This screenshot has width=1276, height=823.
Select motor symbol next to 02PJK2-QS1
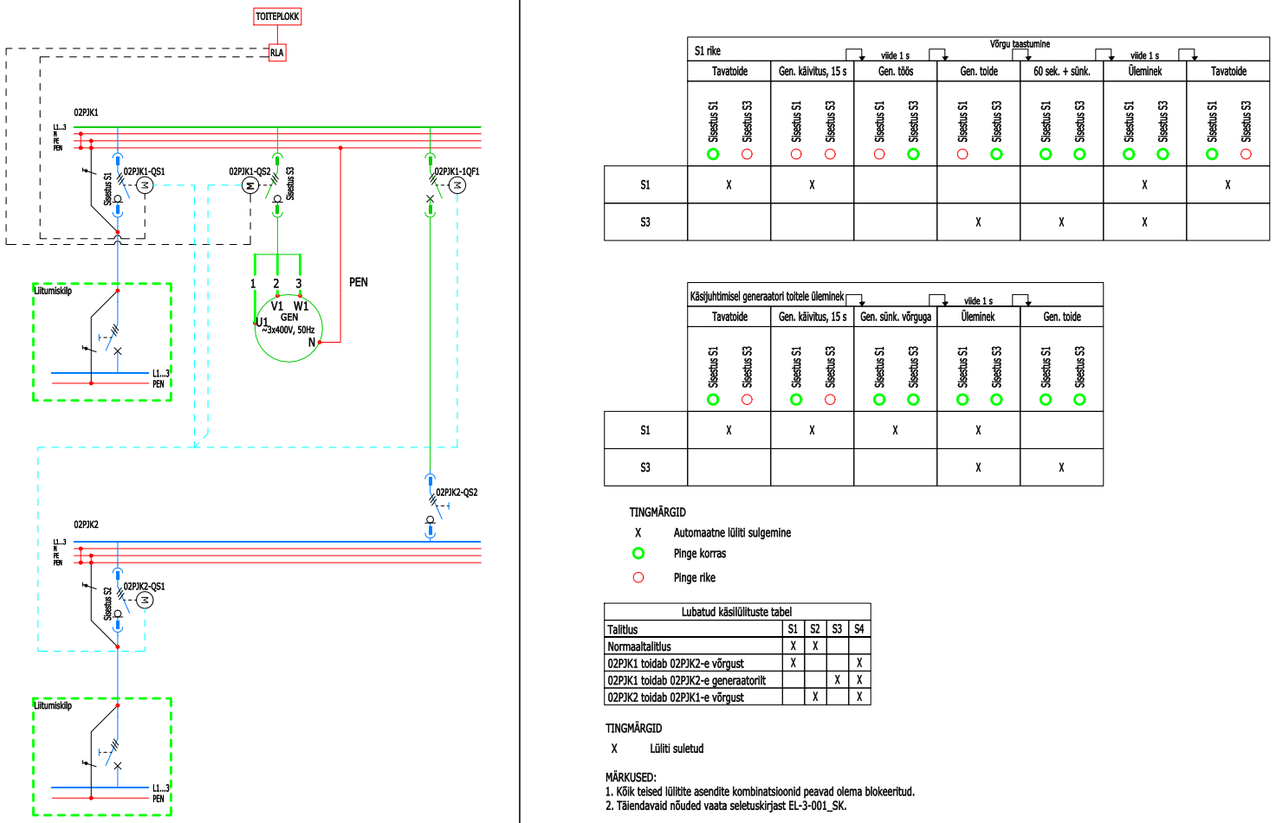145,600
